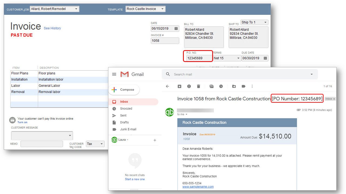Viewport: 346px width, 194px height.
Task: Click the Move to folder icon
Action: 234,86
